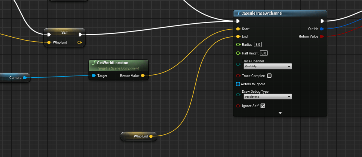This screenshot has height=157, width=362.
Task: Click the Out Hit output pin
Action: 321,29
